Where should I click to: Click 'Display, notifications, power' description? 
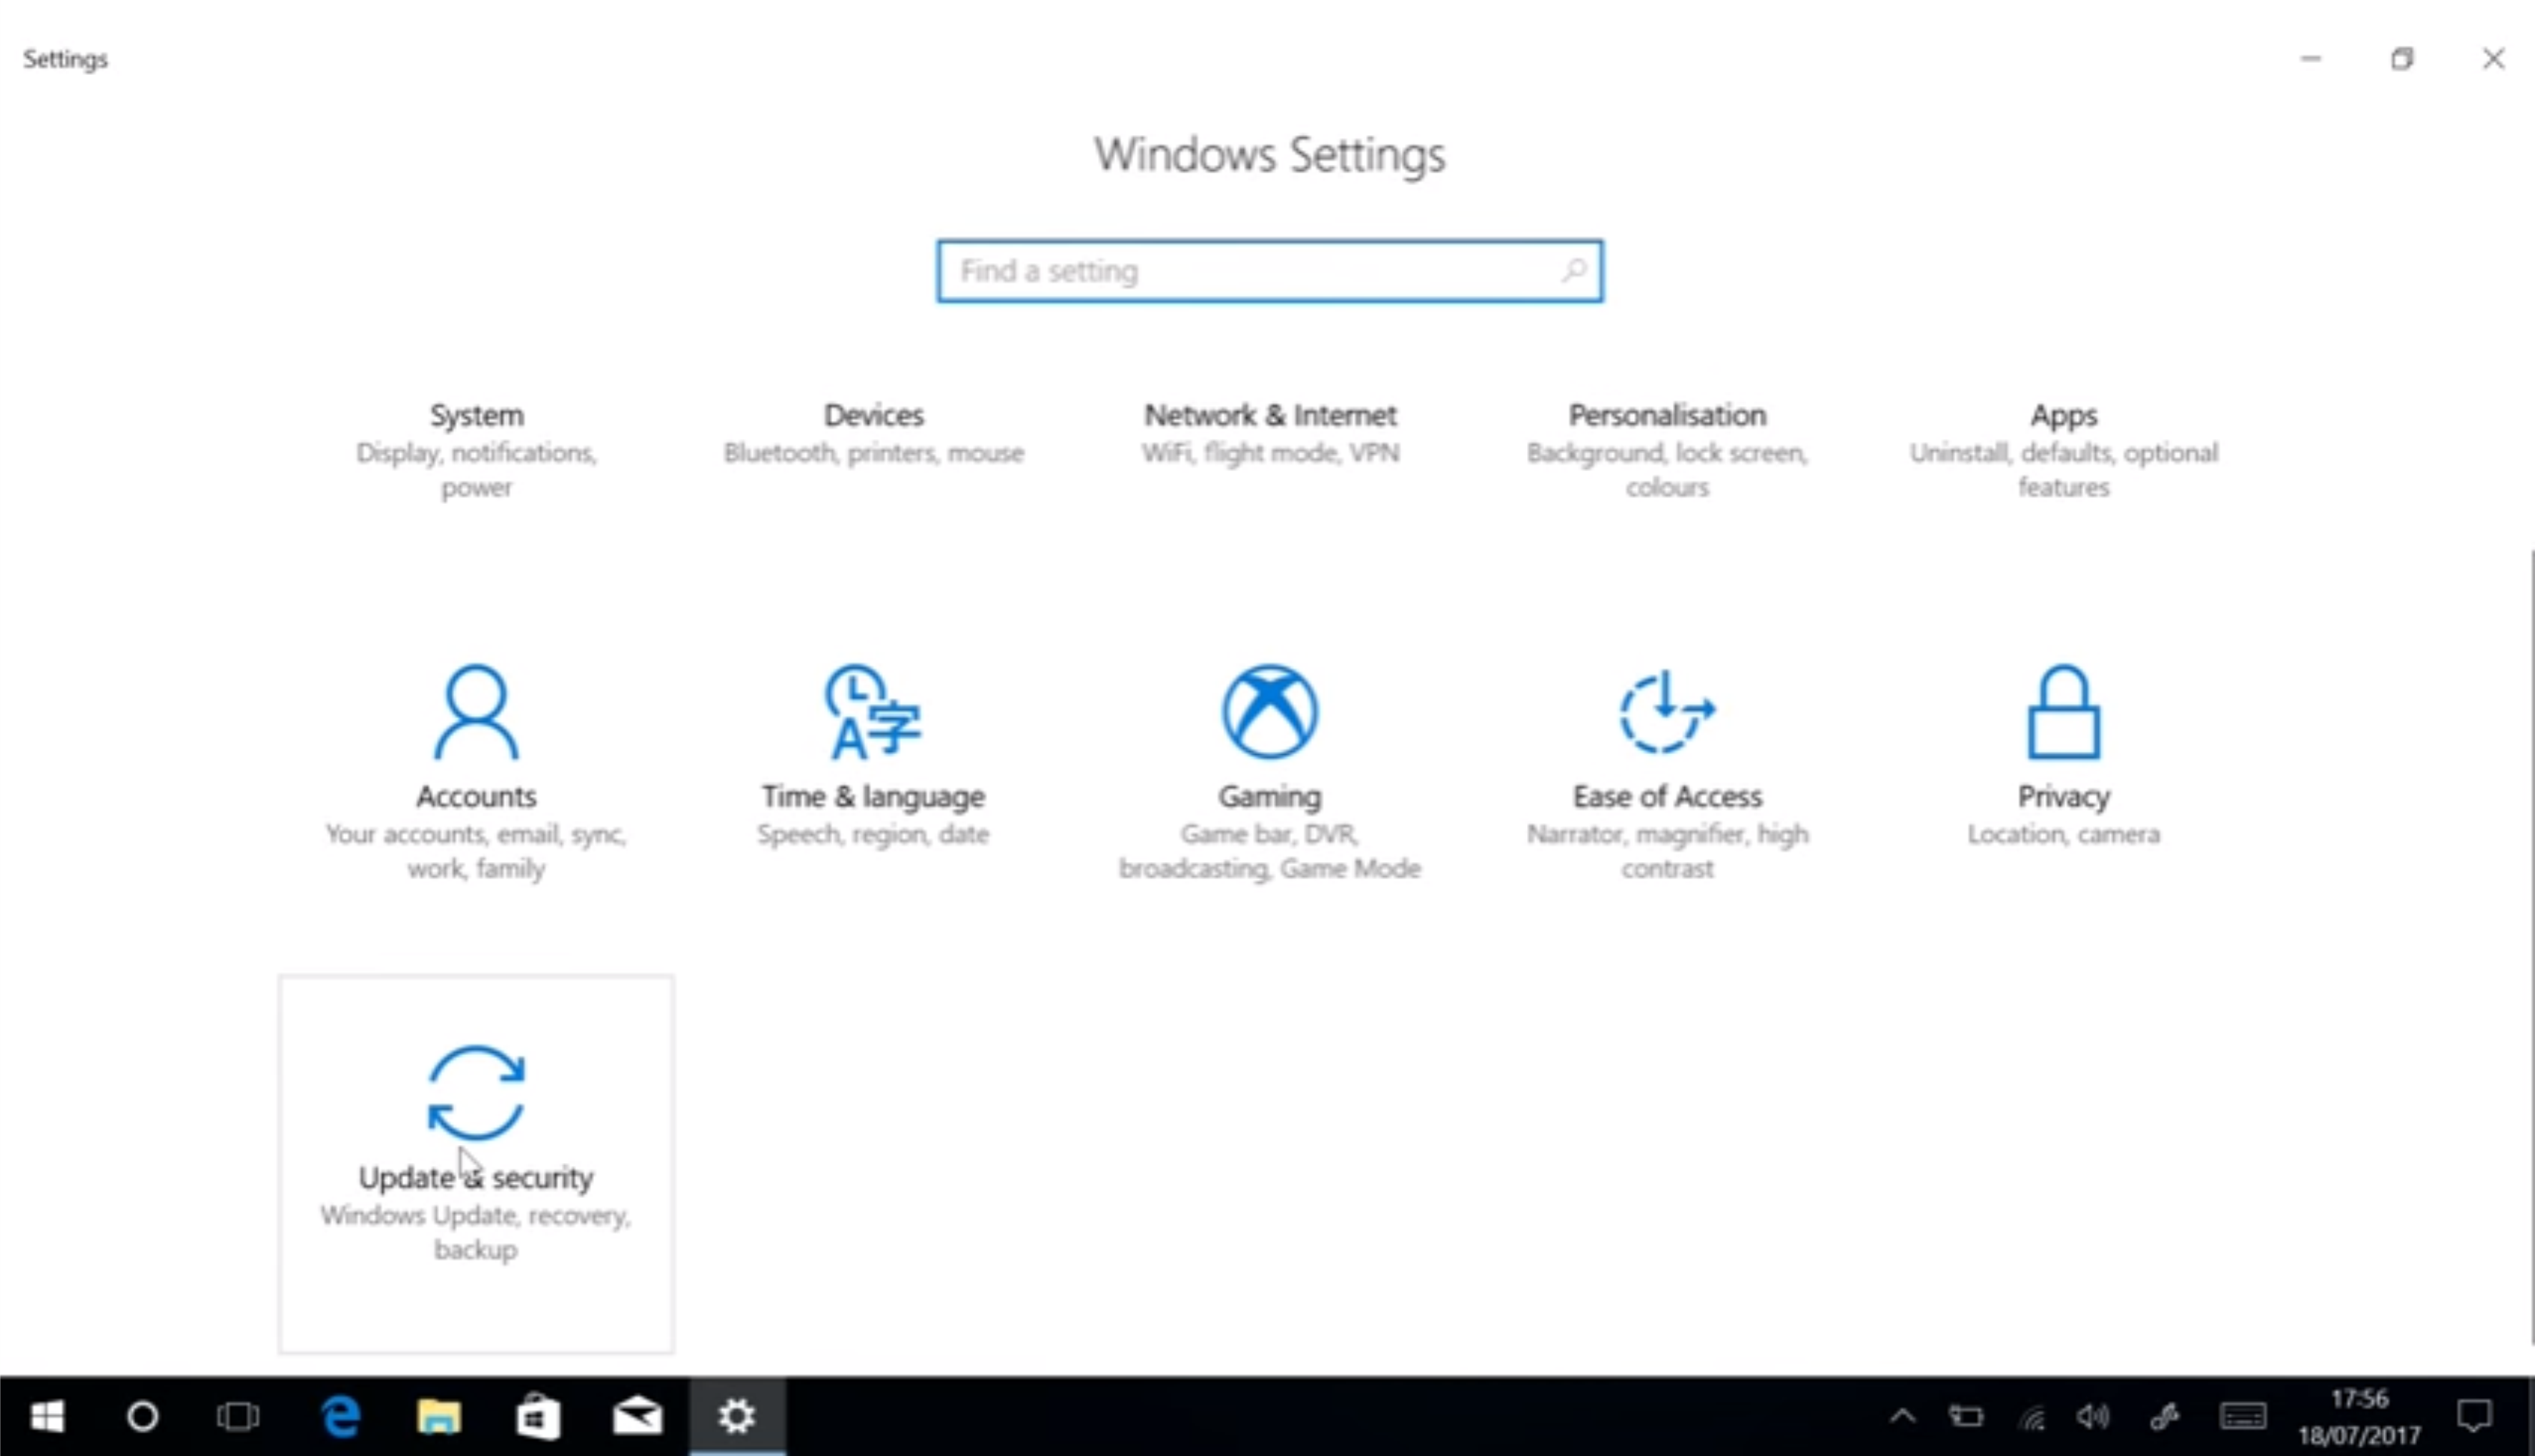tap(476, 470)
